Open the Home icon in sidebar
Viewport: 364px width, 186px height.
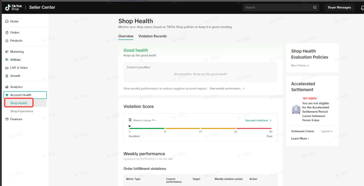click(x=7, y=21)
